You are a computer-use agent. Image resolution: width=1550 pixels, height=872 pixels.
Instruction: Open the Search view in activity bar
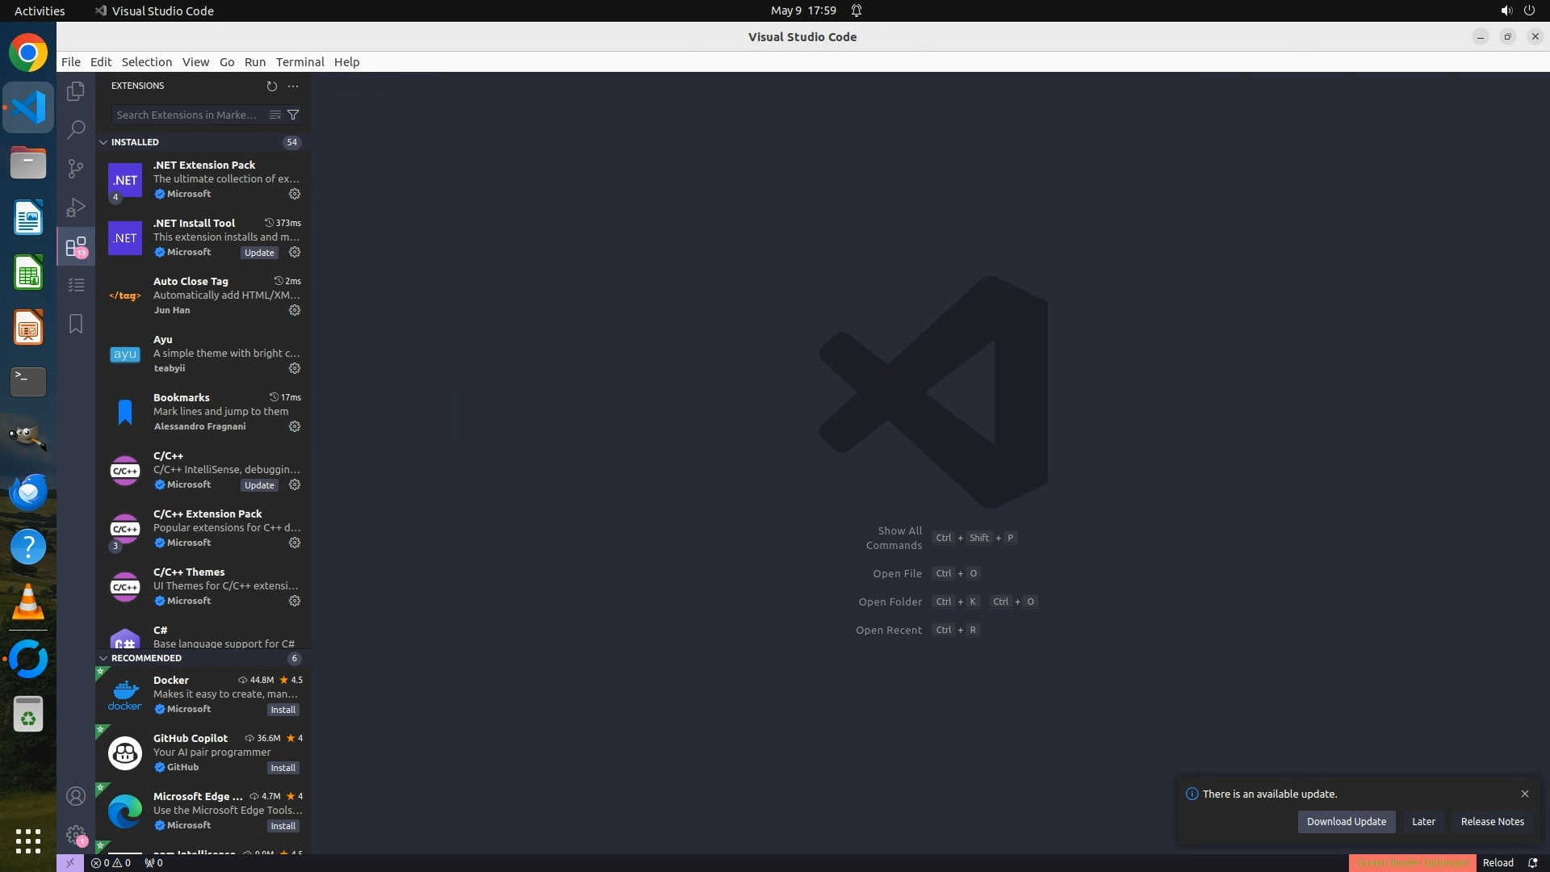coord(76,129)
